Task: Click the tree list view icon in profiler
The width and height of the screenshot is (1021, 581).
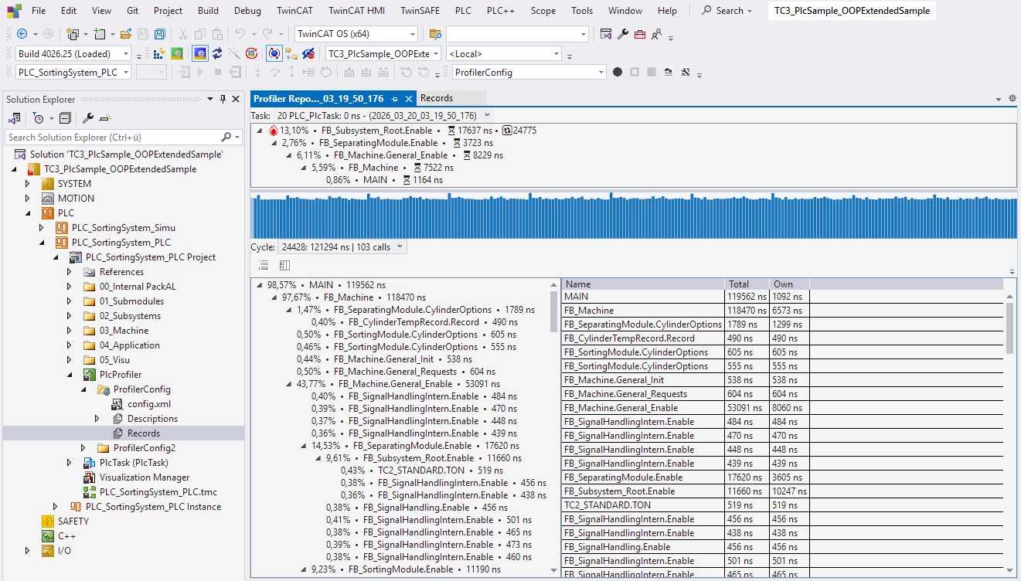Action: tap(264, 265)
